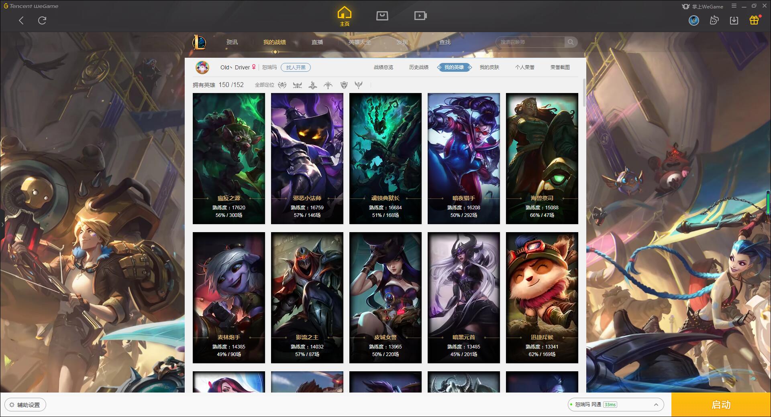Image resolution: width=771 pixels, height=417 pixels.
Task: Open the store box icon in top bar
Action: coord(382,16)
